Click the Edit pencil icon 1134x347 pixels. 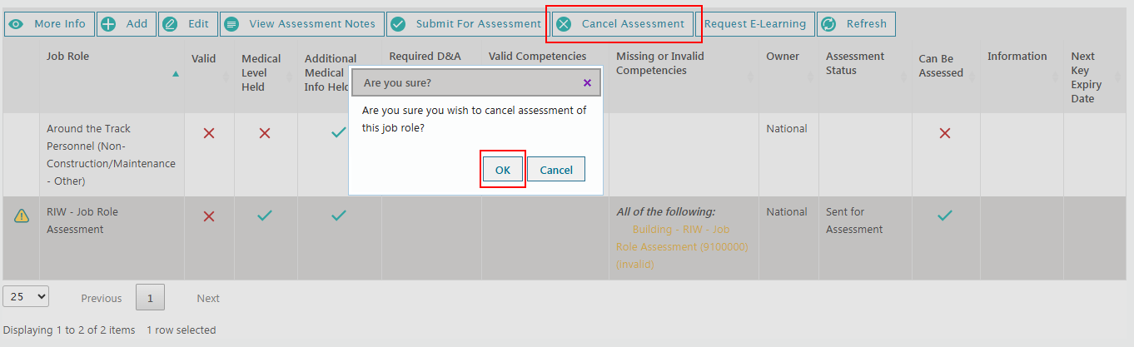[x=171, y=24]
